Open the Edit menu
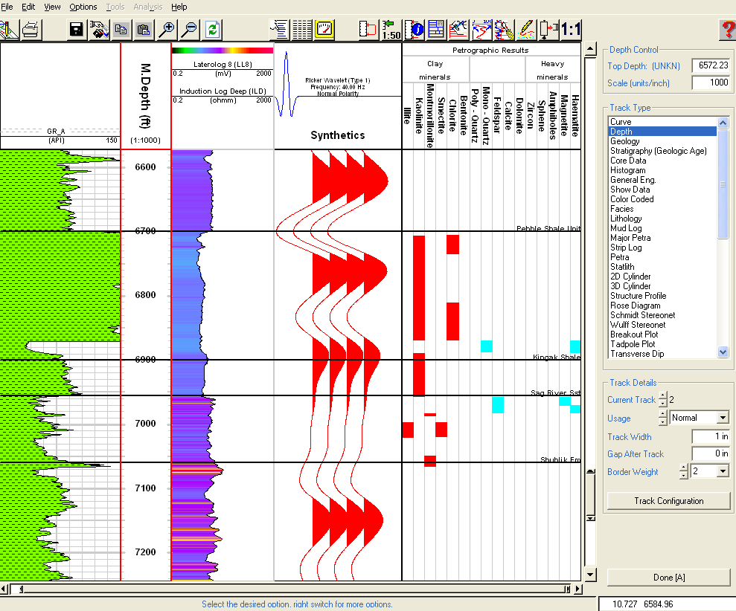The image size is (736, 611). [28, 7]
